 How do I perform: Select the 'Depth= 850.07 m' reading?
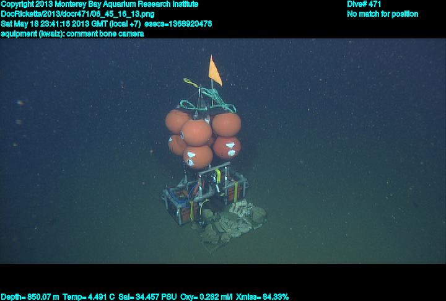30,297
